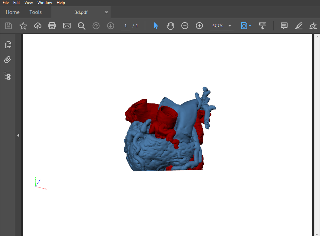Add the file to starred favorites

click(x=23, y=26)
